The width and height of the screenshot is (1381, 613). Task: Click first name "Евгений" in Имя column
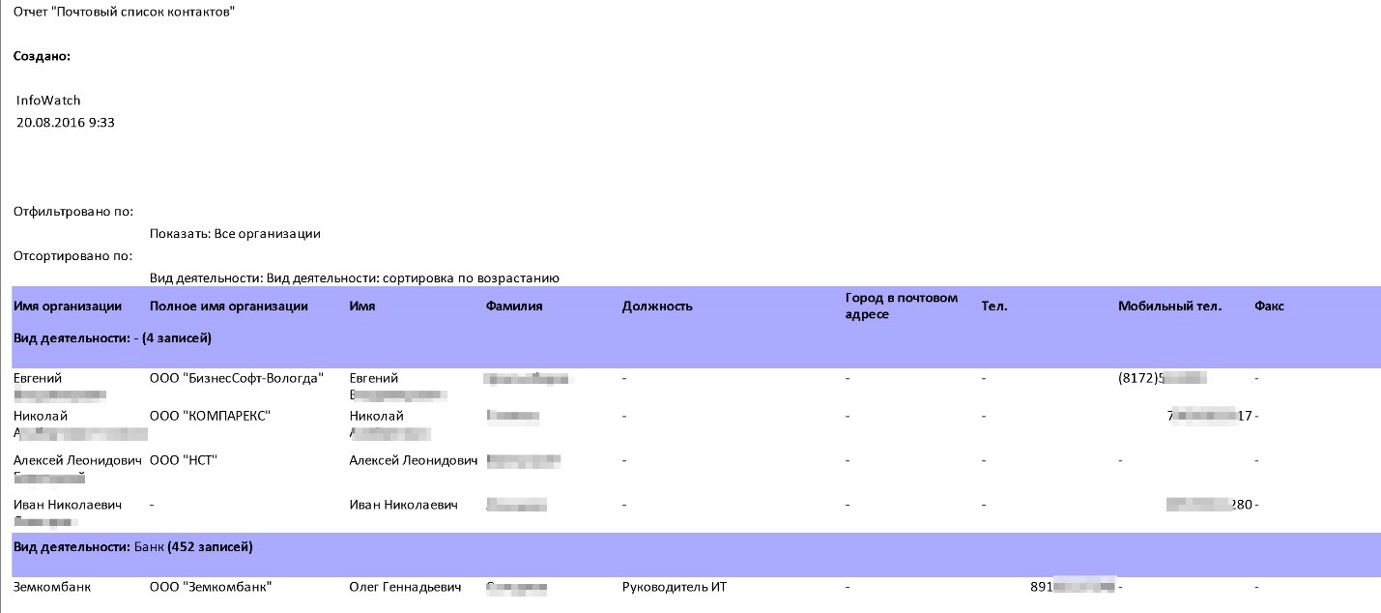(374, 378)
